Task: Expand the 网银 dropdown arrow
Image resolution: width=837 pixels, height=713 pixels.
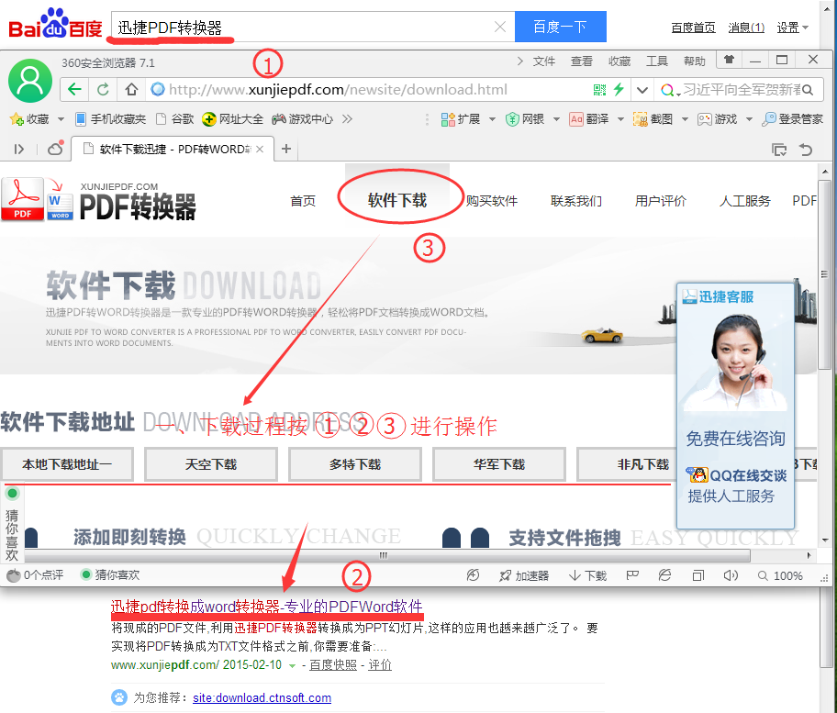Action: [556, 119]
